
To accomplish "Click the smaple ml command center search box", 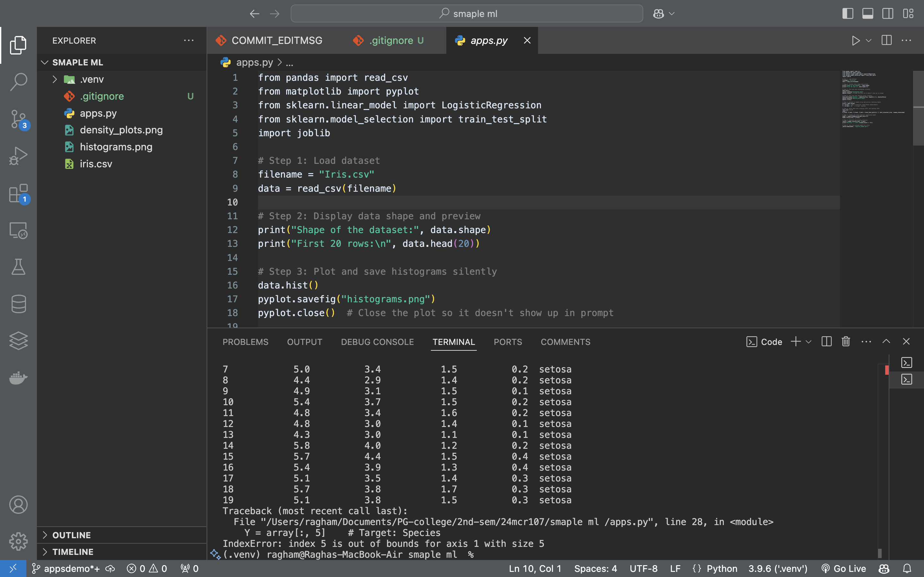I will point(466,14).
